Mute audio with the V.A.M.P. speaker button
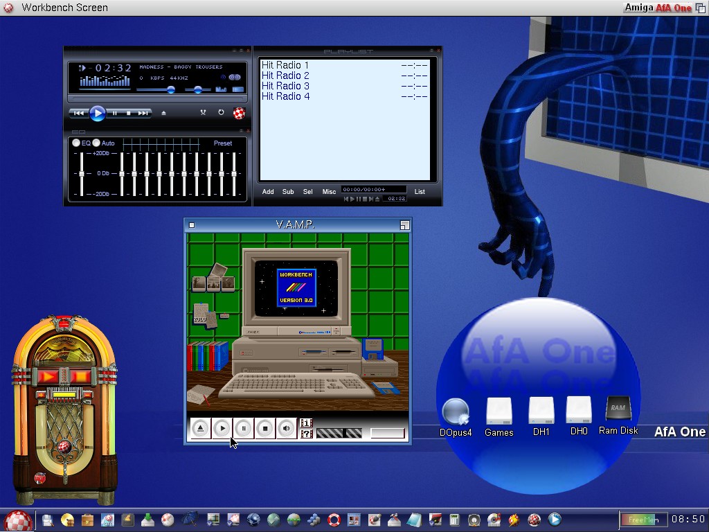Image resolution: width=709 pixels, height=532 pixels. [x=286, y=429]
